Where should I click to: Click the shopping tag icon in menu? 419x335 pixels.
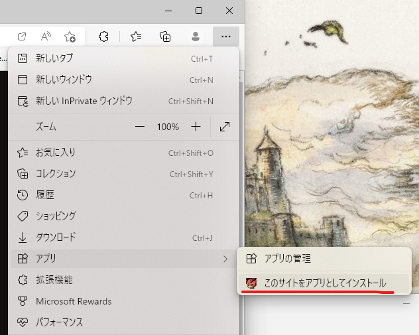point(23,216)
